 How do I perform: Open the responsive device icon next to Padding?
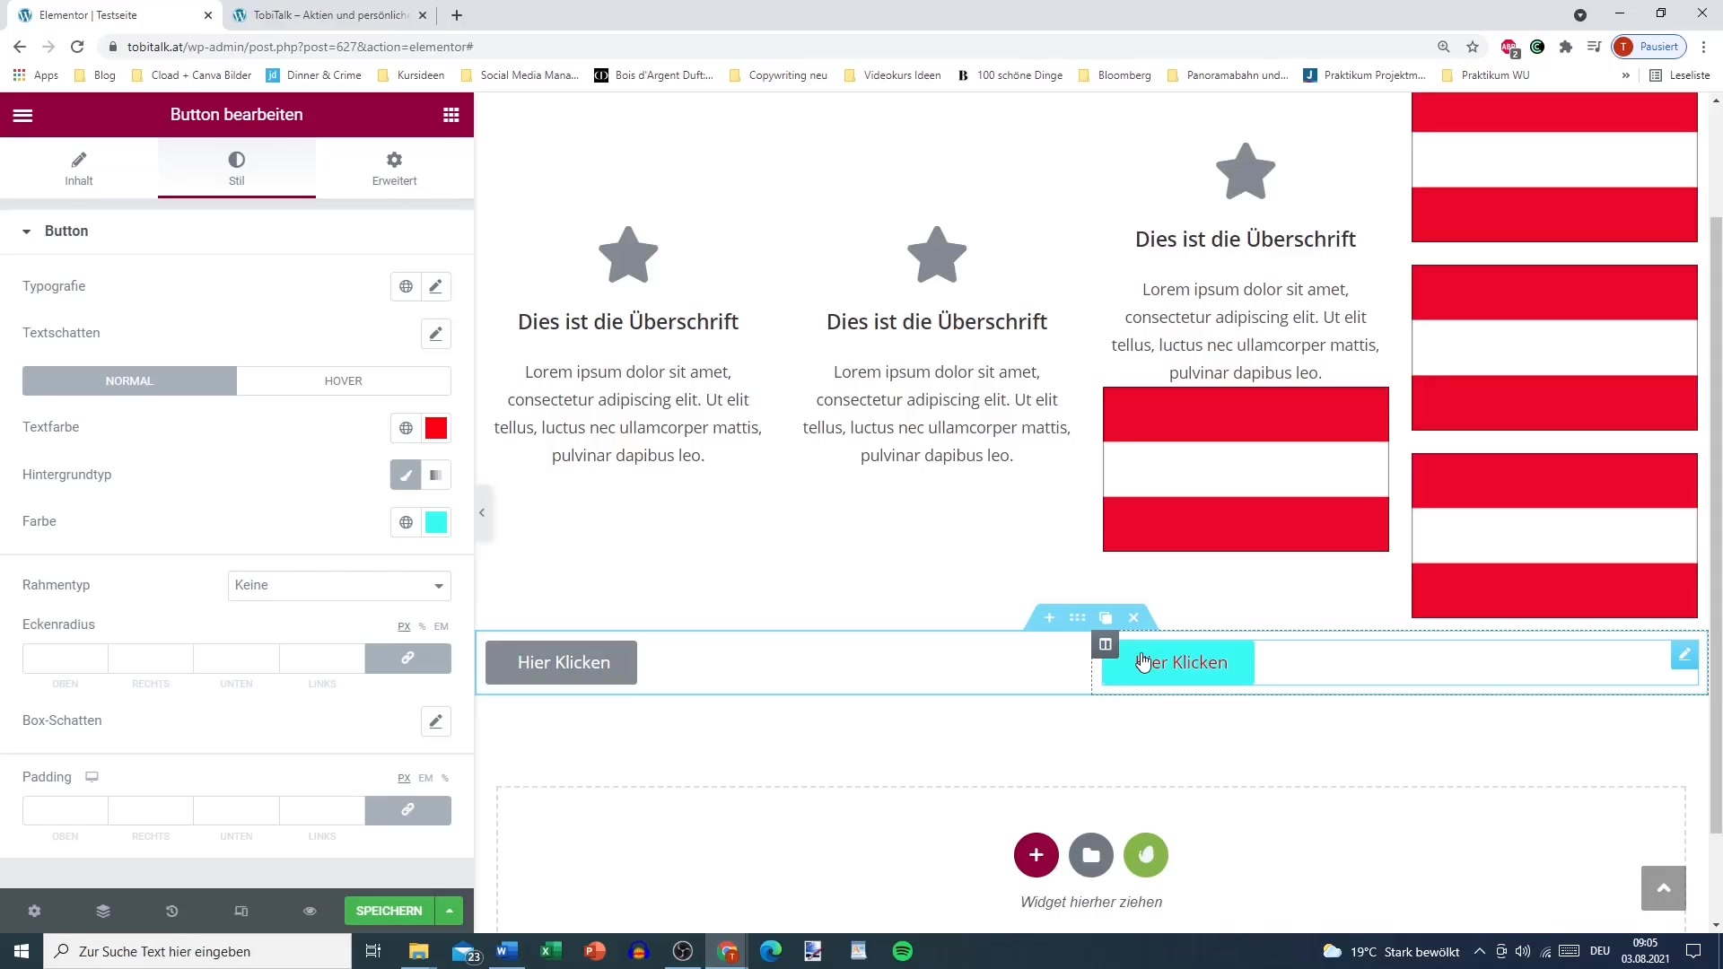[92, 777]
